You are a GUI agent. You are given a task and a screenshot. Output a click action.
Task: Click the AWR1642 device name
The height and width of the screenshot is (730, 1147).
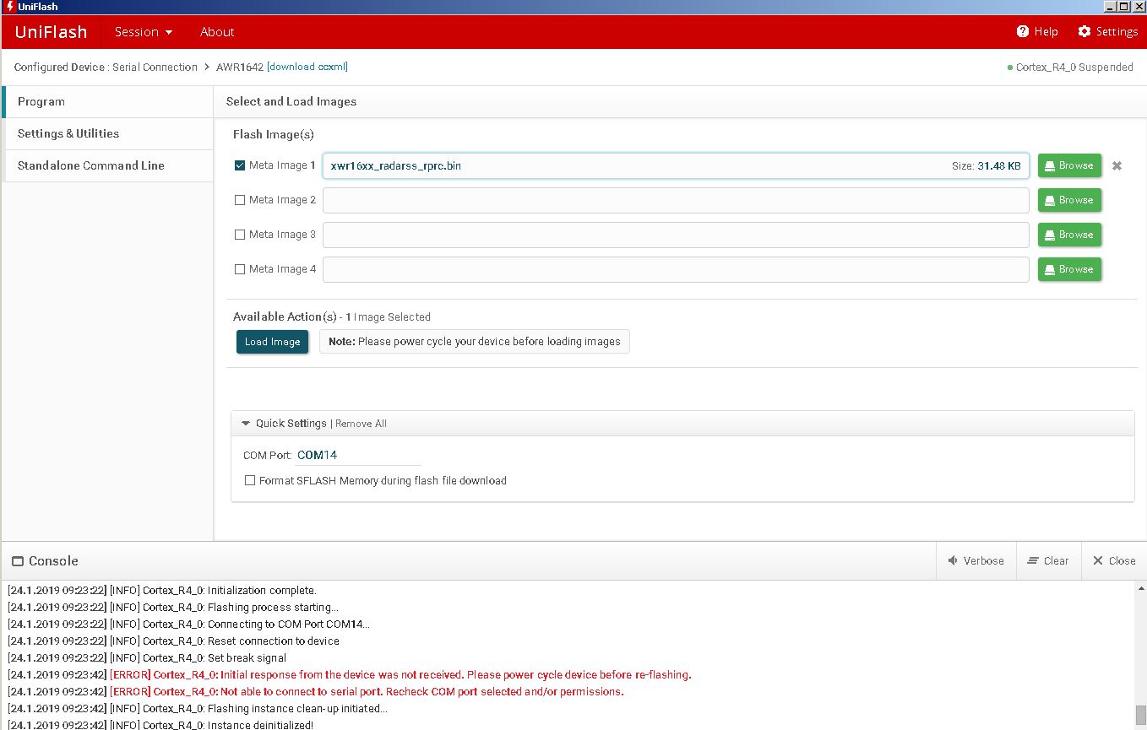click(x=240, y=67)
